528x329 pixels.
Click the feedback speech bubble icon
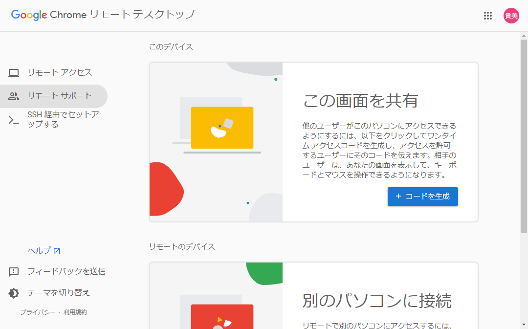click(14, 272)
